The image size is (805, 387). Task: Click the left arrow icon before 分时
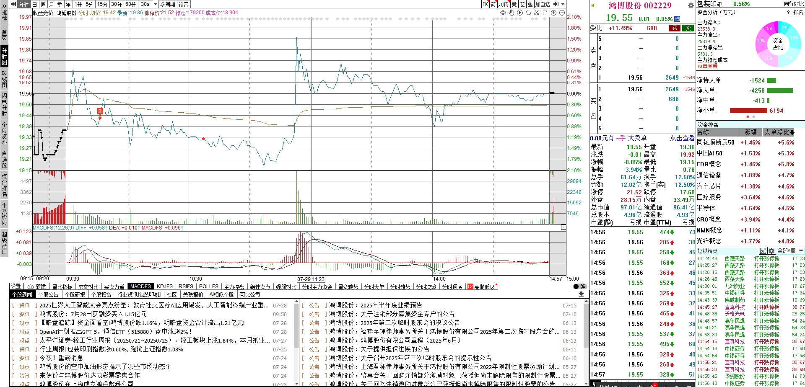[14, 4]
